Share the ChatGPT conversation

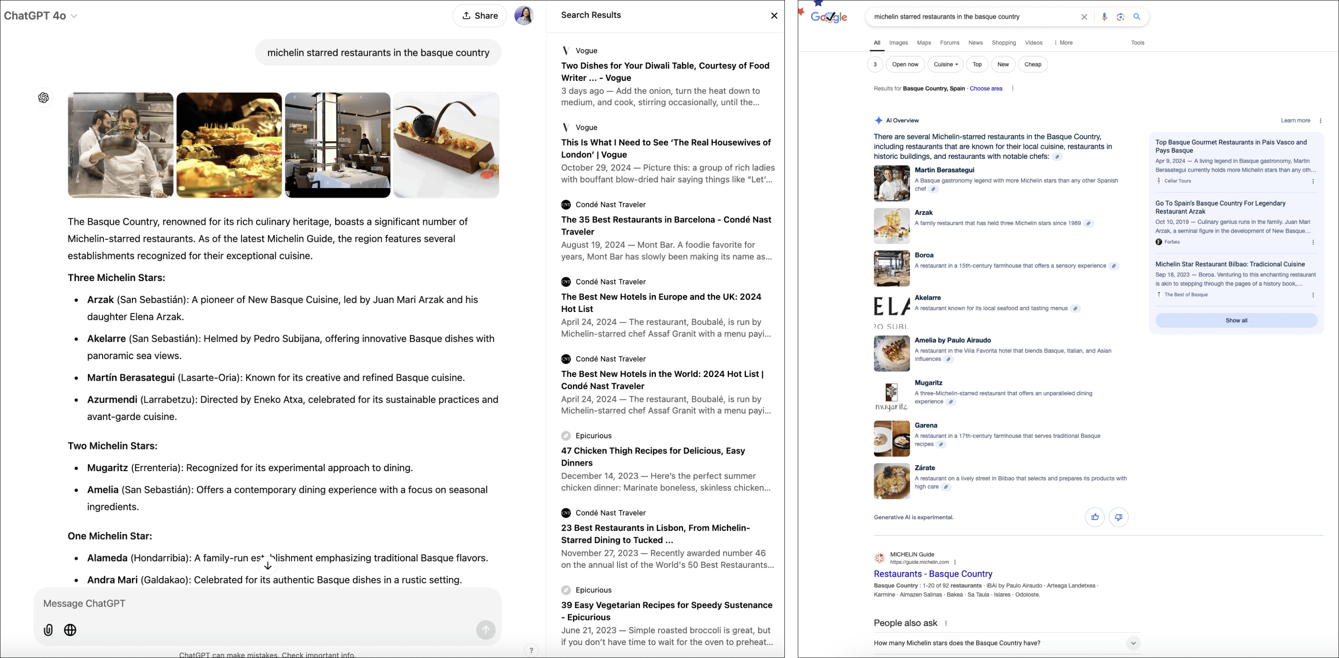click(x=479, y=15)
